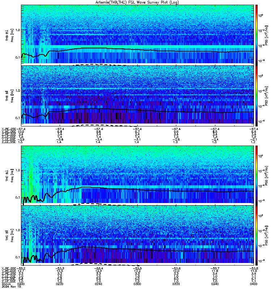This screenshot has width=271, height=289.
Task: Select the 0340 time tick label
Action: click(215, 284)
